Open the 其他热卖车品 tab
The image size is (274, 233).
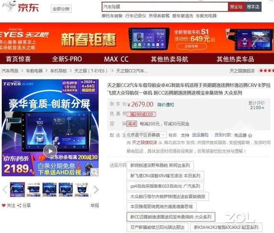[235, 59]
